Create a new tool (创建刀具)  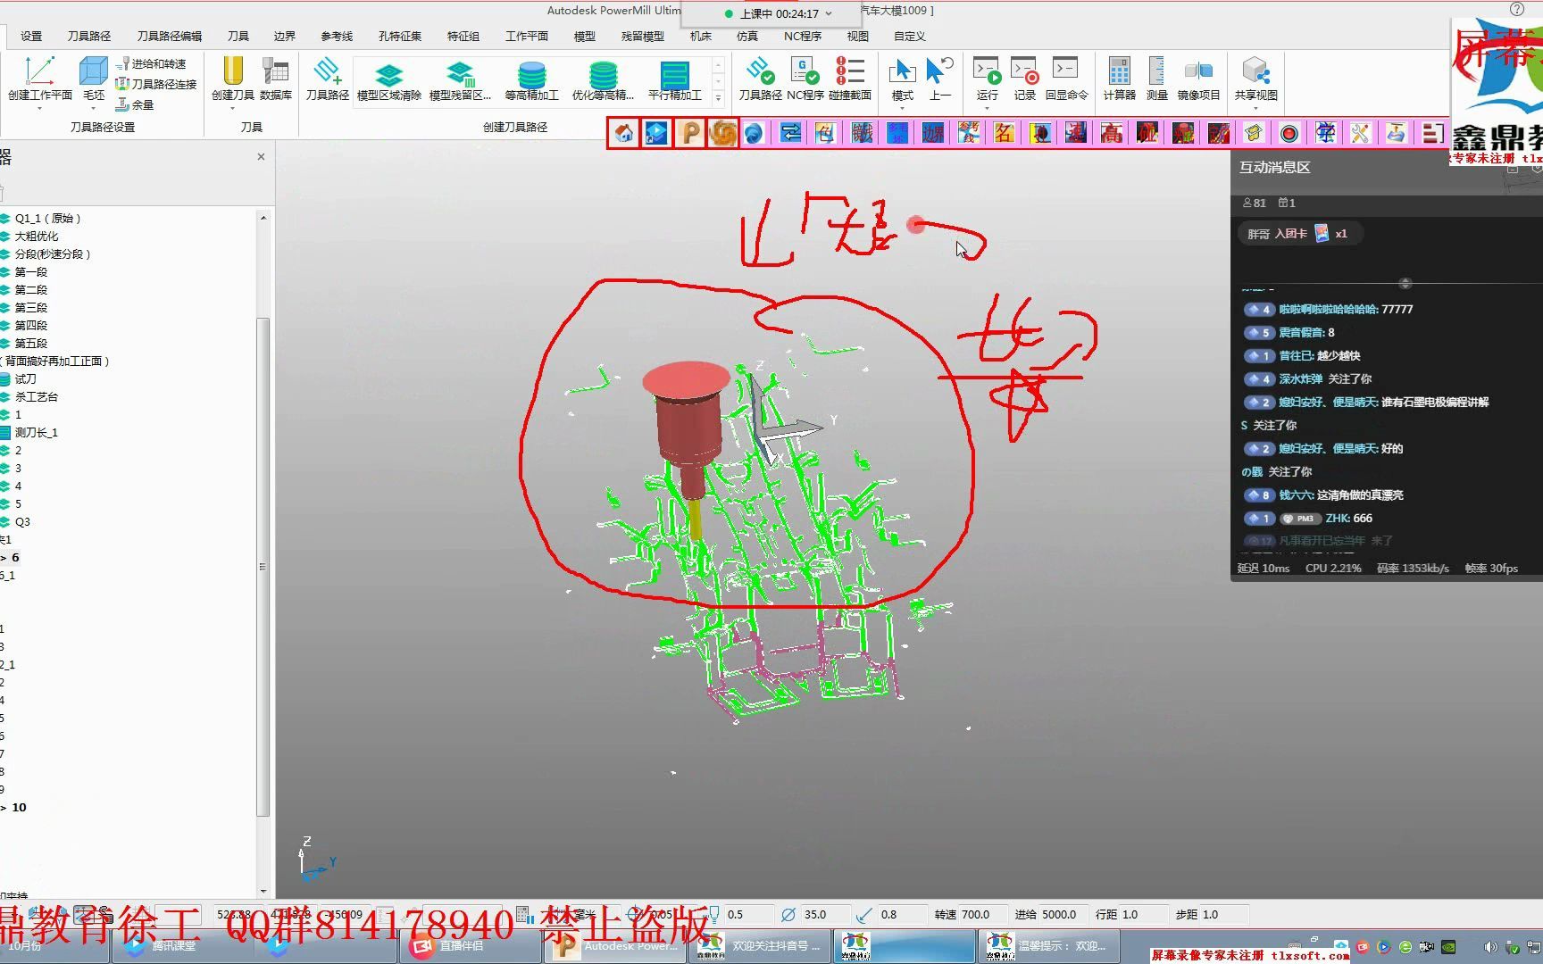232,79
